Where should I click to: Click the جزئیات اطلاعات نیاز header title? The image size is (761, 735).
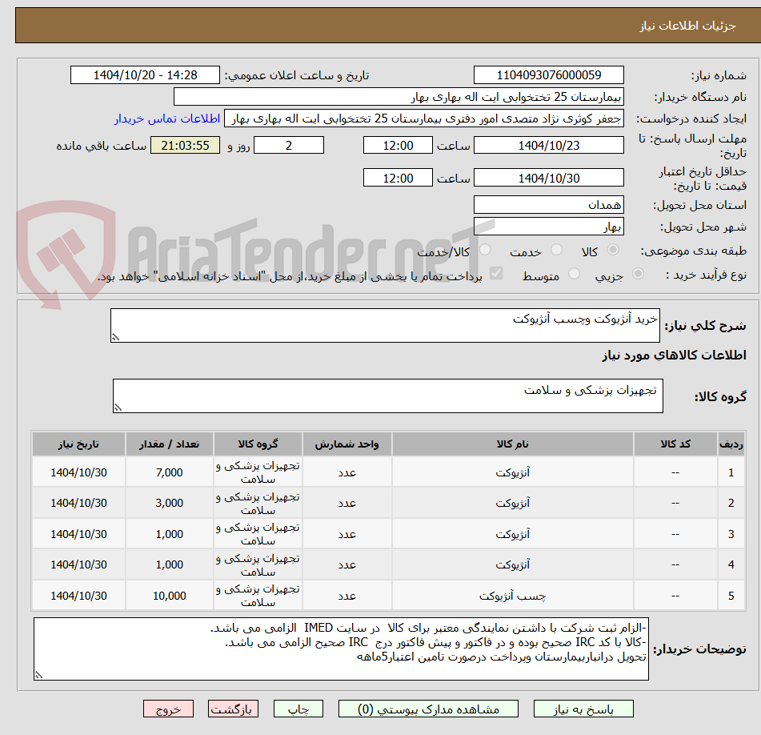click(687, 26)
